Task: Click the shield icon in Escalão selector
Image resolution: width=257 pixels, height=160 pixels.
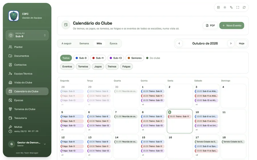Action: click(x=11, y=35)
